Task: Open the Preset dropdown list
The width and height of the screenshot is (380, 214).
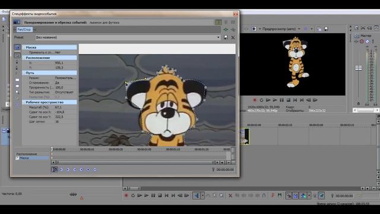Action: click(x=218, y=37)
